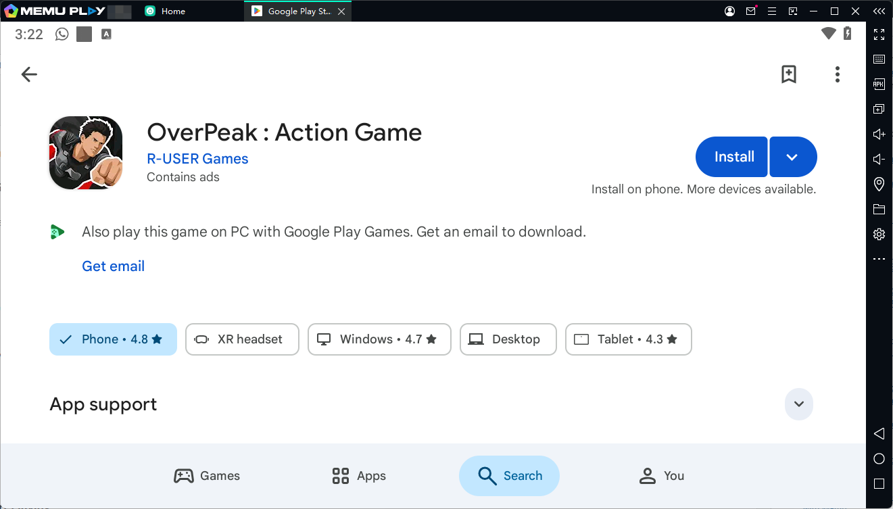Switch to the Apps bottom tab
The height and width of the screenshot is (509, 893).
359,476
